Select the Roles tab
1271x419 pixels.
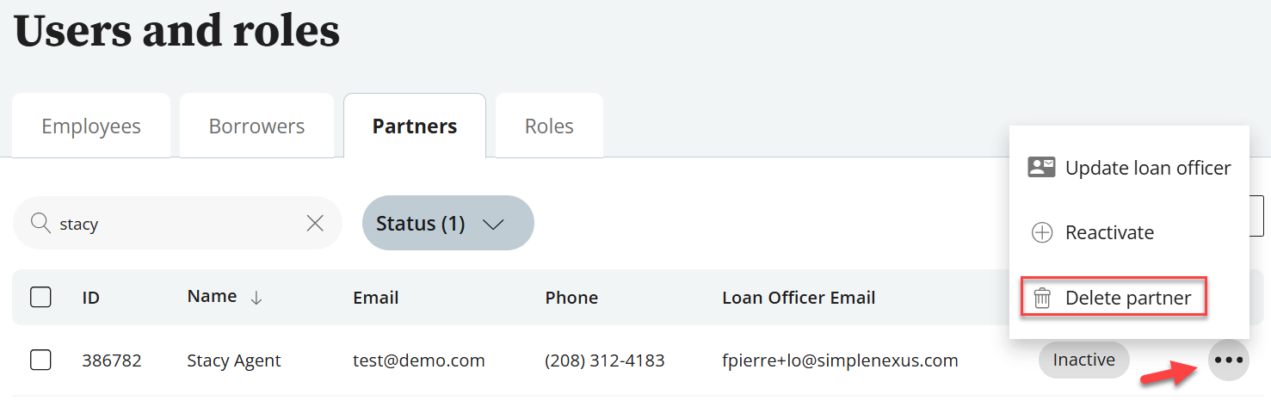coord(549,126)
